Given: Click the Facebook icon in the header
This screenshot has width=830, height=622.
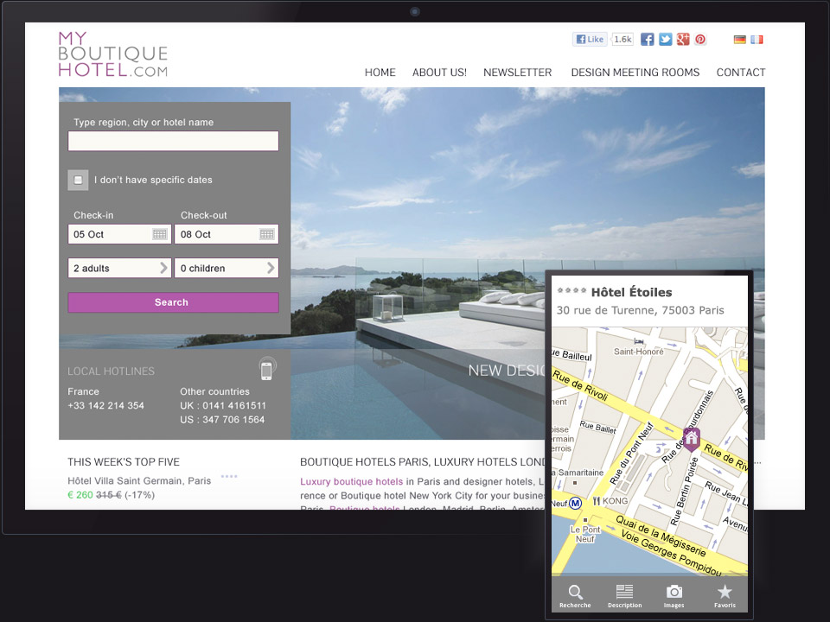Looking at the screenshot, I should (647, 39).
